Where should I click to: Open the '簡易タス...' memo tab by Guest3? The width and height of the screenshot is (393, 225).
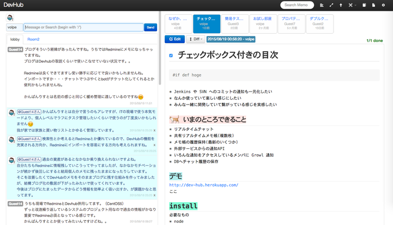(235, 24)
